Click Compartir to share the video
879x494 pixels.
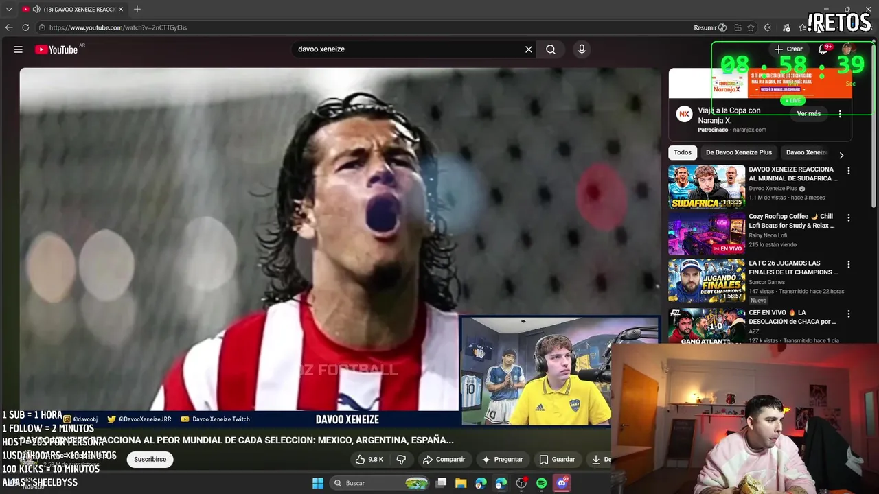(444, 460)
